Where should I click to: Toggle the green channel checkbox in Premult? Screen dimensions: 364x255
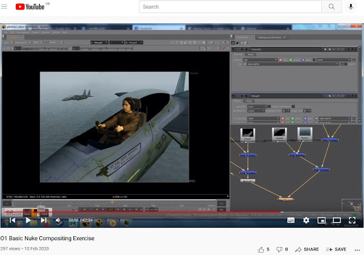(291, 60)
